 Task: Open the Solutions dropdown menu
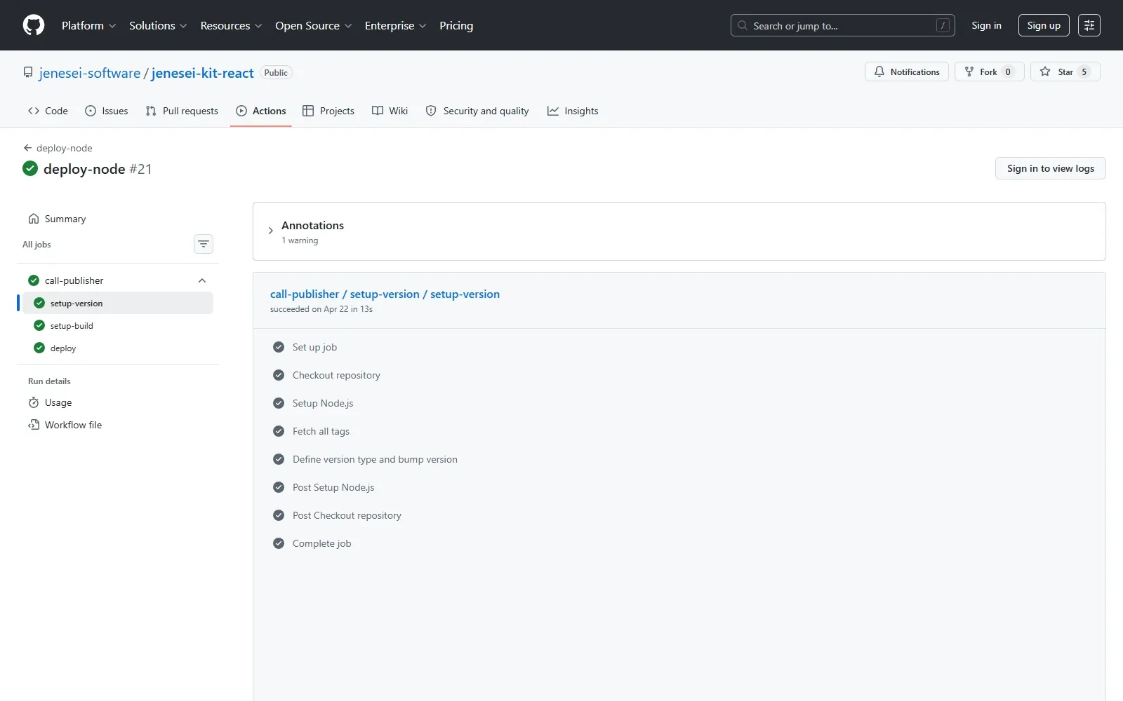(x=158, y=25)
